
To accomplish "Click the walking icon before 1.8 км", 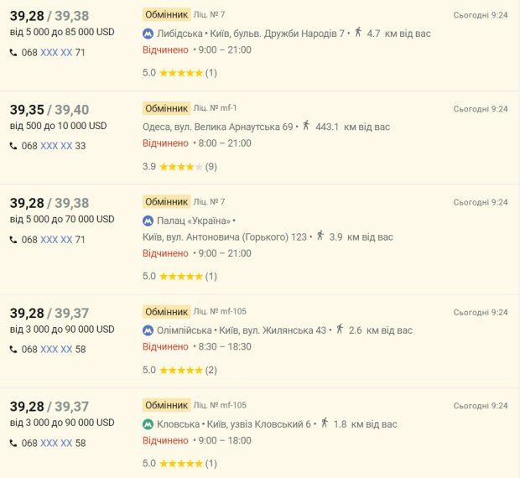I will (325, 423).
